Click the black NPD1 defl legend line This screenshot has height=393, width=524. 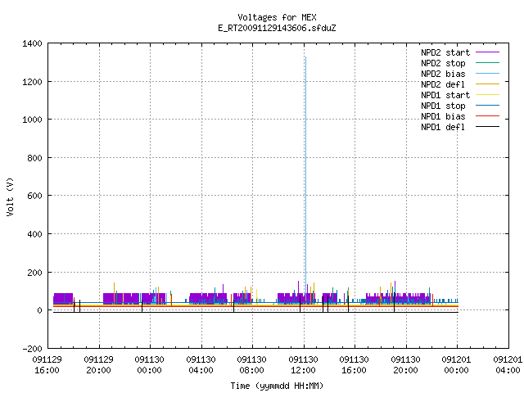click(487, 127)
